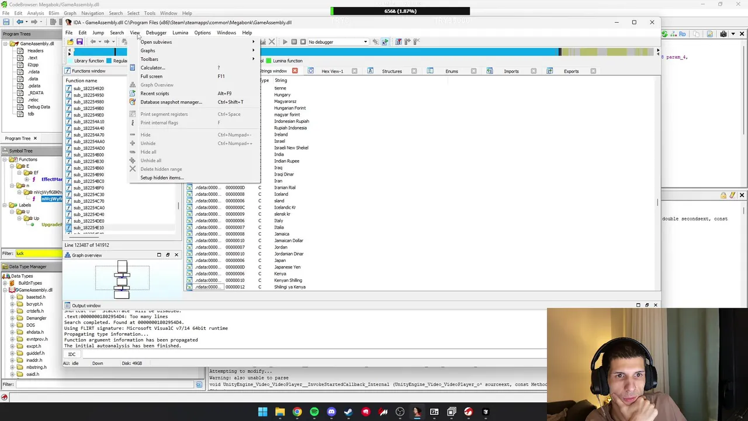This screenshot has width=748, height=421.
Task: Select the Jamaican Dollar string row
Action: point(421,240)
